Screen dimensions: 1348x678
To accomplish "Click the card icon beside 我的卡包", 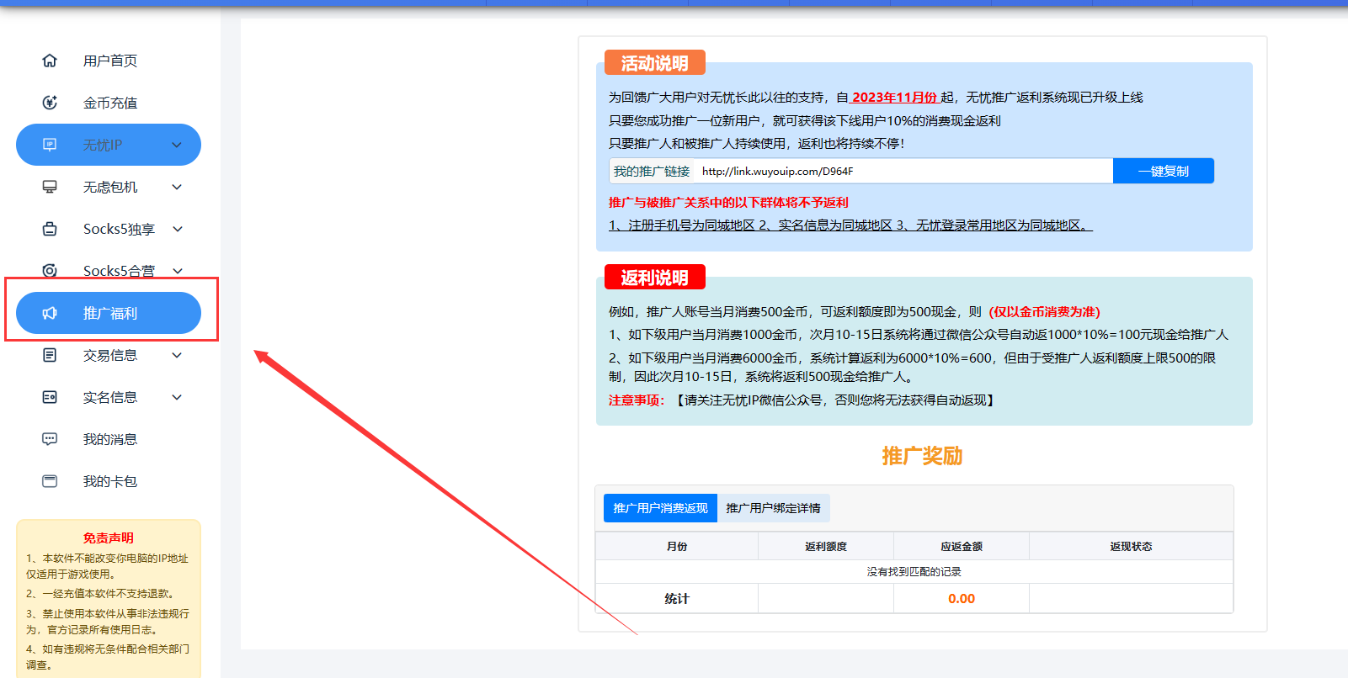I will pos(50,481).
